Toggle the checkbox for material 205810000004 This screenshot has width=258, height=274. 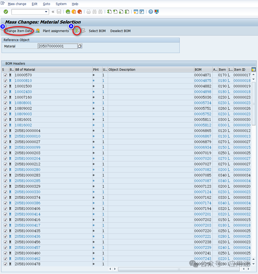6,131
